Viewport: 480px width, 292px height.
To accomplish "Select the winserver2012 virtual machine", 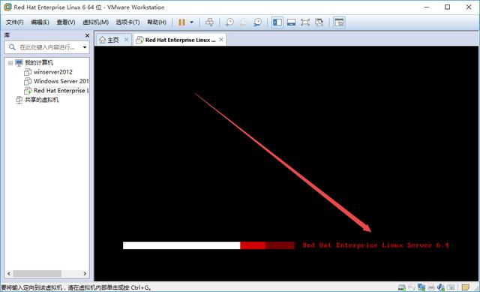I will (53, 72).
